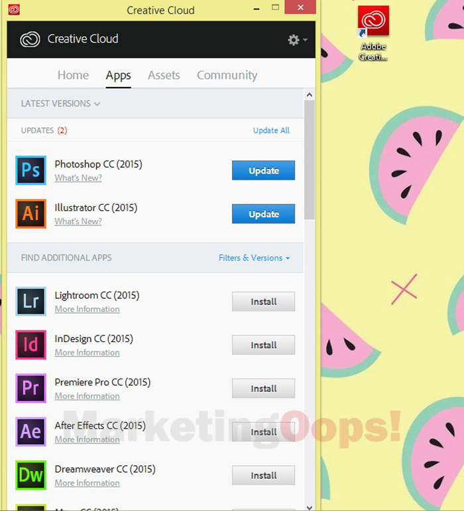
Task: Click the FIND ADDITIONAL APPS header text
Action: pos(66,258)
